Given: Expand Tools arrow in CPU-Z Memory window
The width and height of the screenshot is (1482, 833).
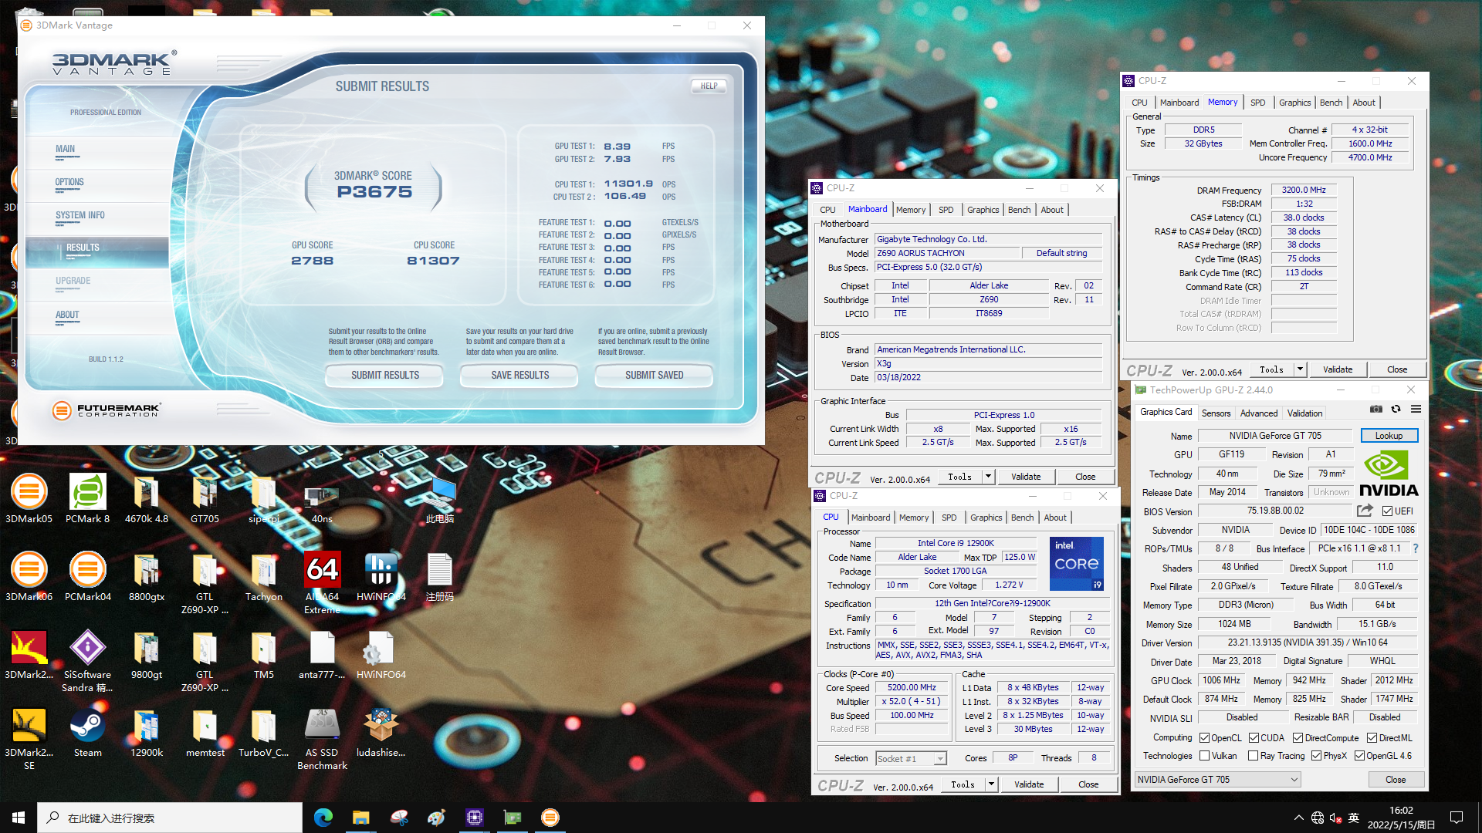Looking at the screenshot, I should (x=1300, y=369).
